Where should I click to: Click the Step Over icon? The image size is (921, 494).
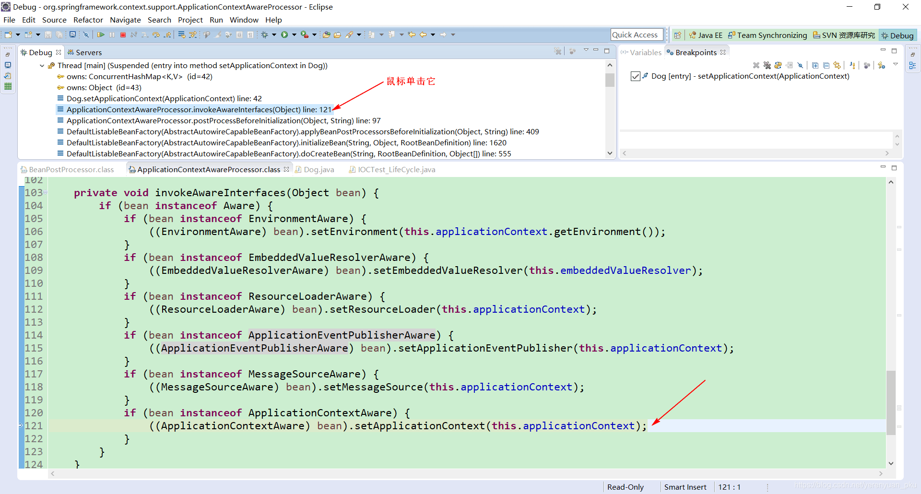[x=156, y=35]
